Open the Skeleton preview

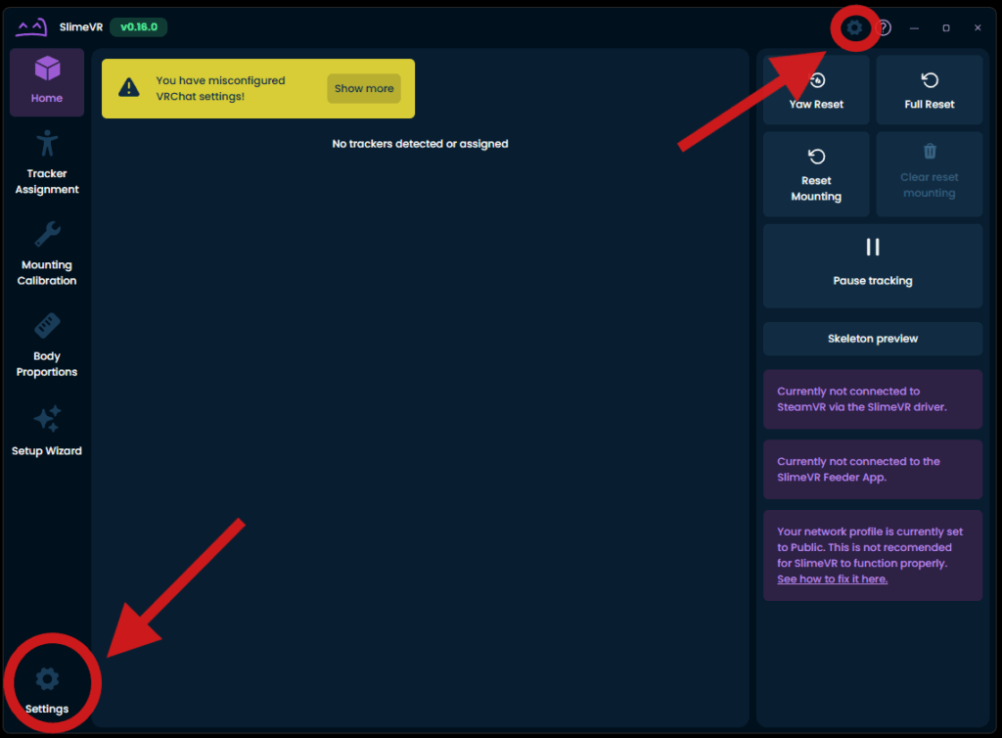pos(873,339)
